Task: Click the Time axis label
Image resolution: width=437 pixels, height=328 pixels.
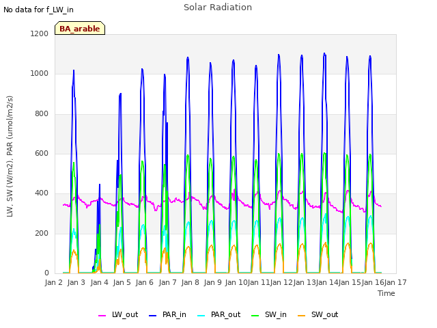Action: 386,293
